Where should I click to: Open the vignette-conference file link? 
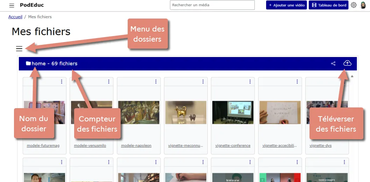233,145
